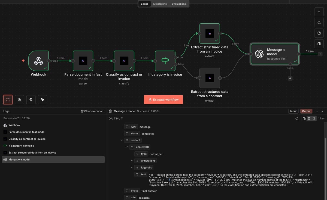Click the zoom to fit canvas icon
The width and height of the screenshot is (327, 200).
pyautogui.click(x=8, y=100)
